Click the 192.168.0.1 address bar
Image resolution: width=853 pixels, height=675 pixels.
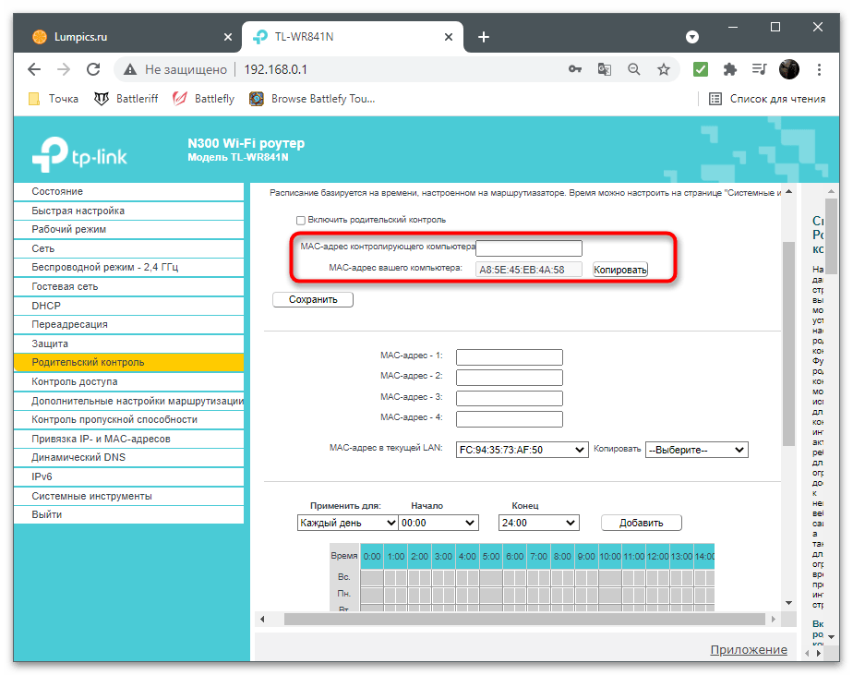276,69
